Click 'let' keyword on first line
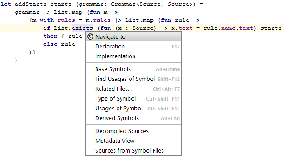 6,4
